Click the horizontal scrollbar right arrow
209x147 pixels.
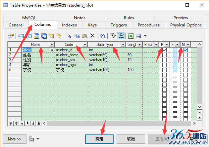point(194,124)
